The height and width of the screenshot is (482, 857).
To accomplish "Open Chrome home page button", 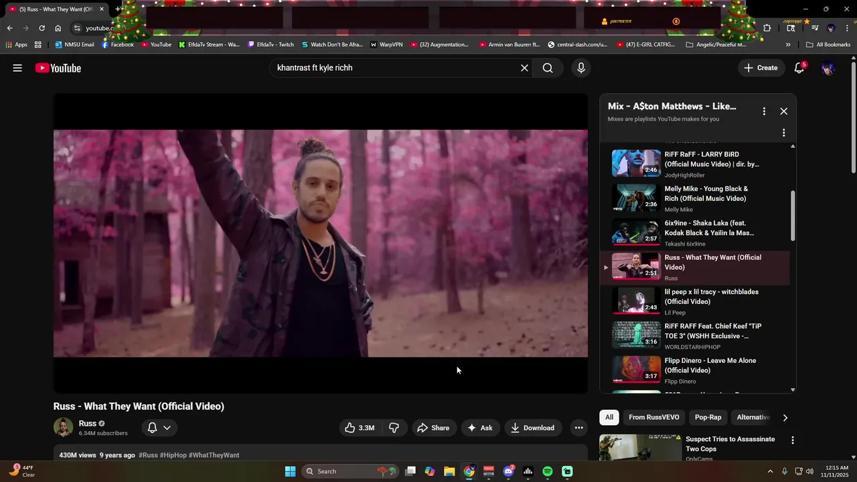I will pyautogui.click(x=58, y=28).
